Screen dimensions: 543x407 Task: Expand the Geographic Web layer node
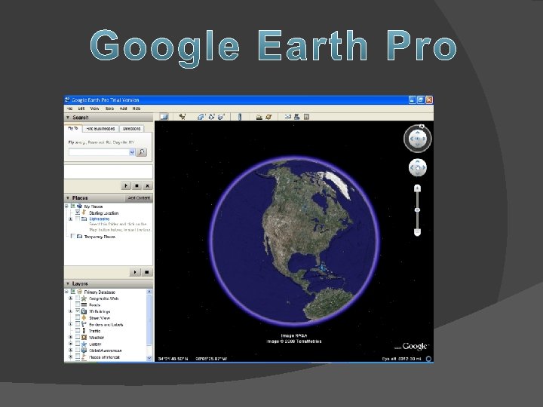71,298
